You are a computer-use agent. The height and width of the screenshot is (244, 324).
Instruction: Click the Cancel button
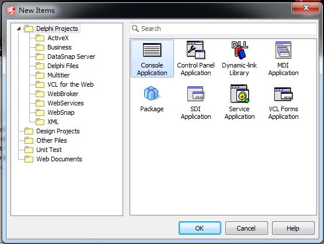(x=246, y=228)
